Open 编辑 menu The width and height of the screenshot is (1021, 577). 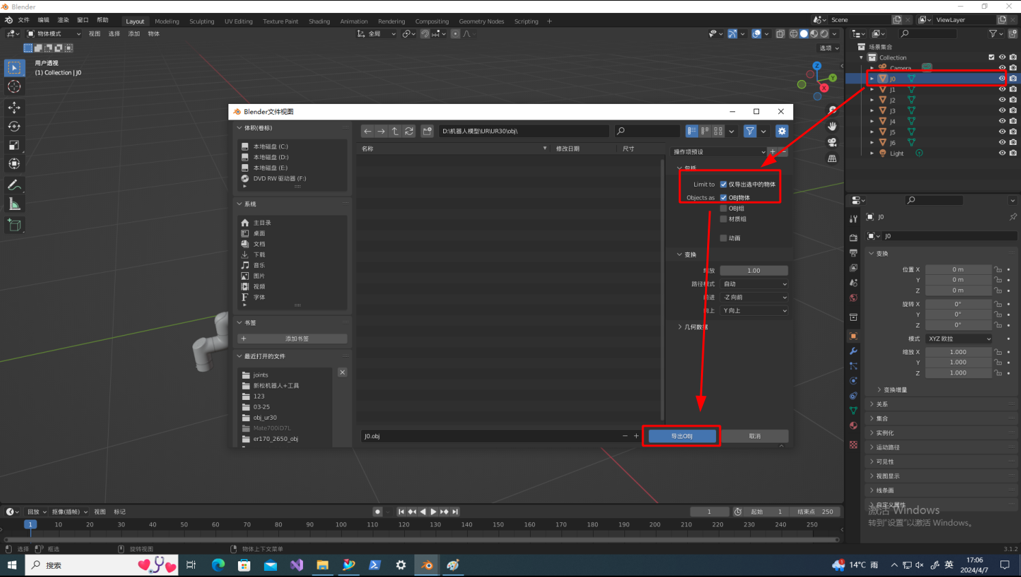coord(44,21)
